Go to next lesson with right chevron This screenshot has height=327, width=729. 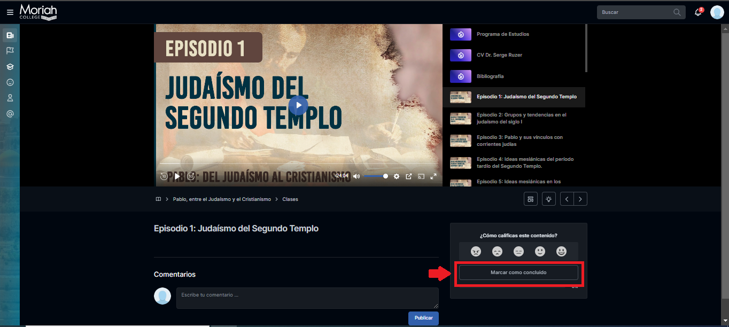tap(580, 199)
